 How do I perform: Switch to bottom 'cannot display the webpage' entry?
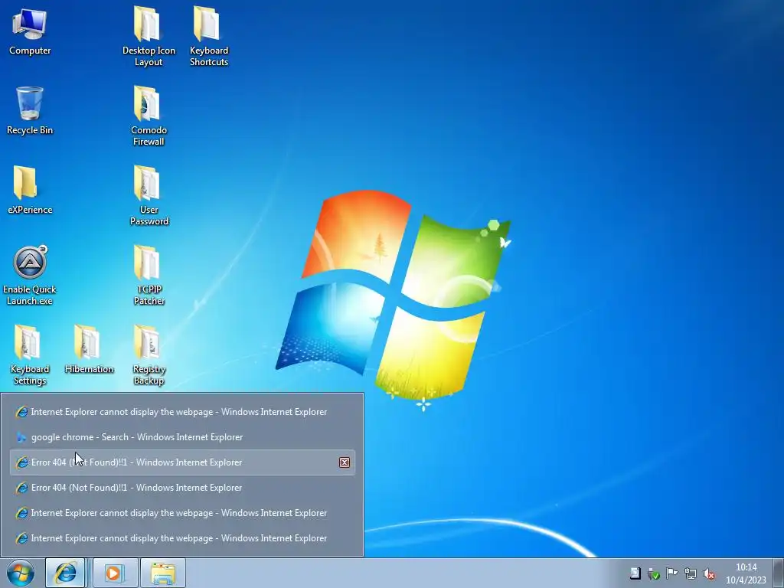pyautogui.click(x=182, y=538)
